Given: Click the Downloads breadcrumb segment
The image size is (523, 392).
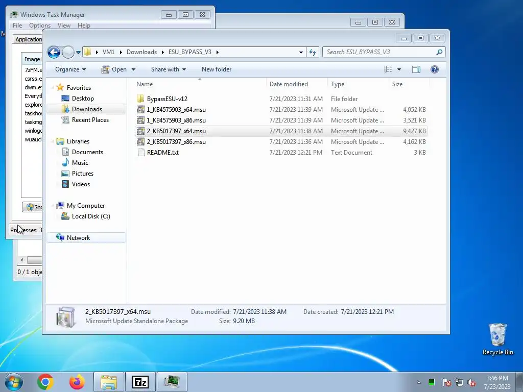Looking at the screenshot, I should tap(141, 52).
